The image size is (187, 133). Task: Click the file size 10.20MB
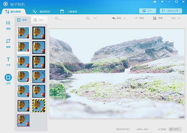162,129
